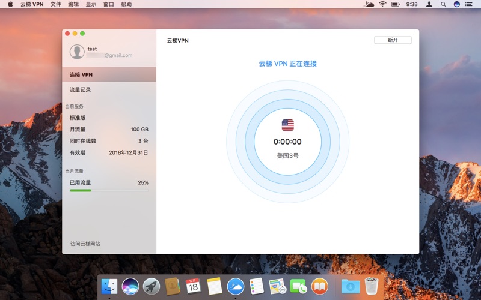481x300 pixels.
Task: Open the 显示 menu
Action: (91, 4)
